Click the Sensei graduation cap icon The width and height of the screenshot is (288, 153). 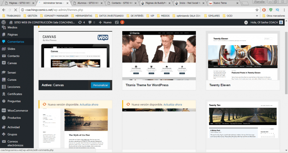point(4,72)
